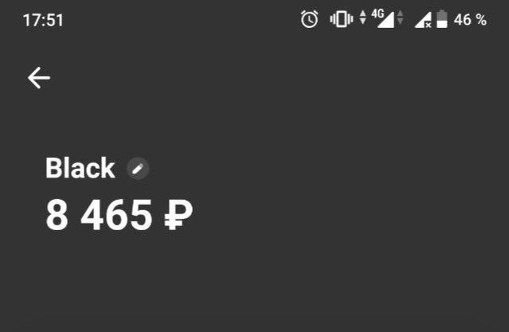The width and height of the screenshot is (509, 332).
Task: Tap the ruble currency symbol
Action: point(178,214)
